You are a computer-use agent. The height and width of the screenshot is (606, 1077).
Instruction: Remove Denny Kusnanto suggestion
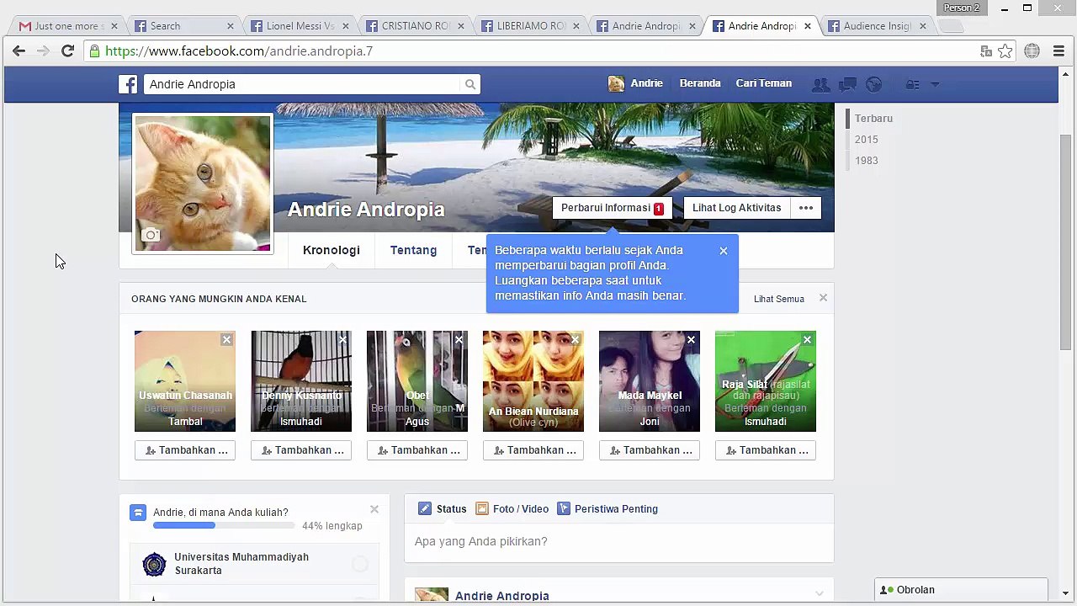click(342, 340)
